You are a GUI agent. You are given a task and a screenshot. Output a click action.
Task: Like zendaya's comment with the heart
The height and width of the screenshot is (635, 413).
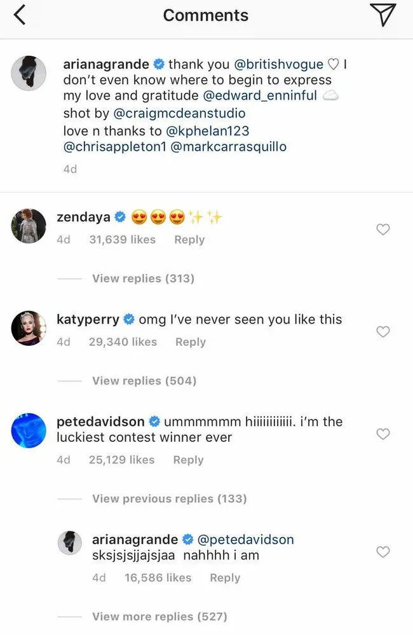[x=383, y=229]
